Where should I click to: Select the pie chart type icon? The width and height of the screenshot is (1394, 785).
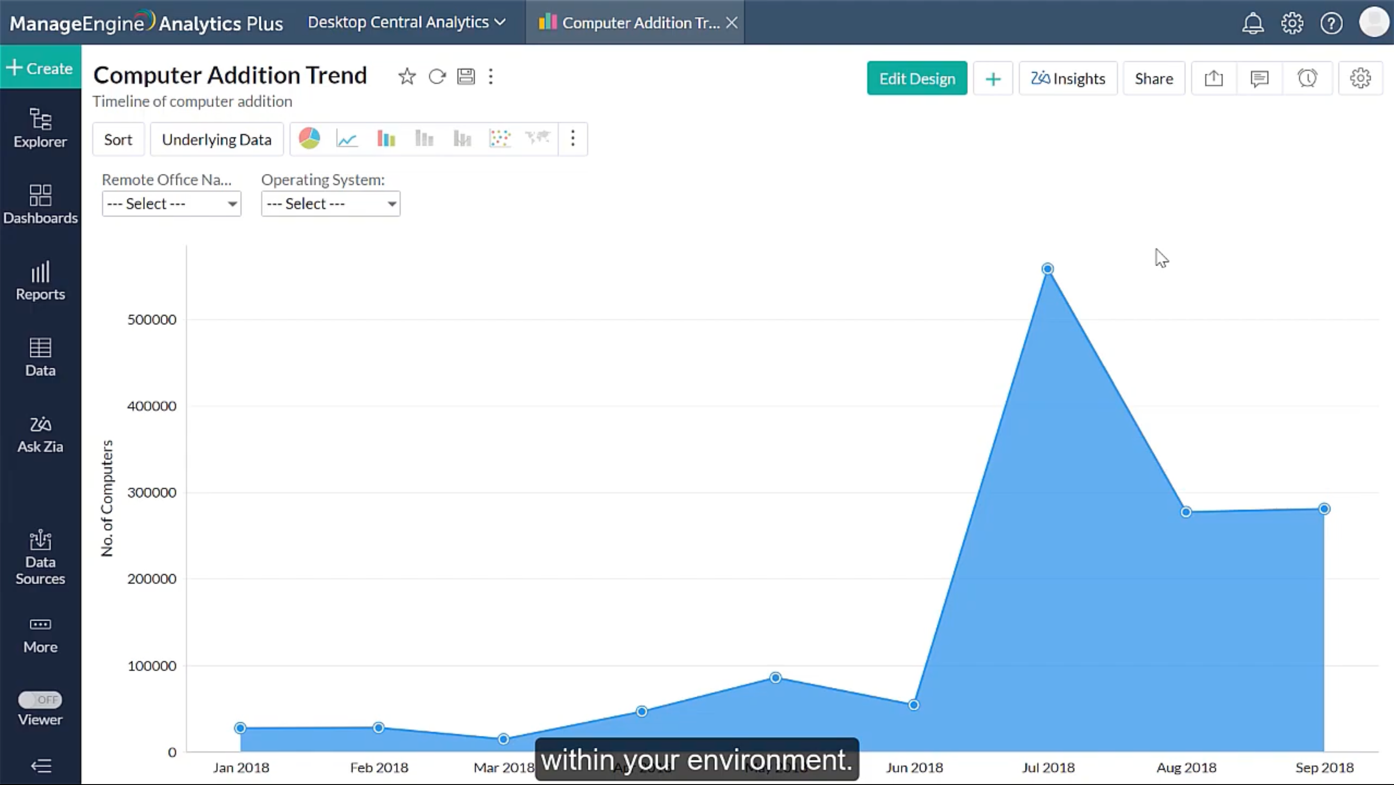pyautogui.click(x=310, y=139)
